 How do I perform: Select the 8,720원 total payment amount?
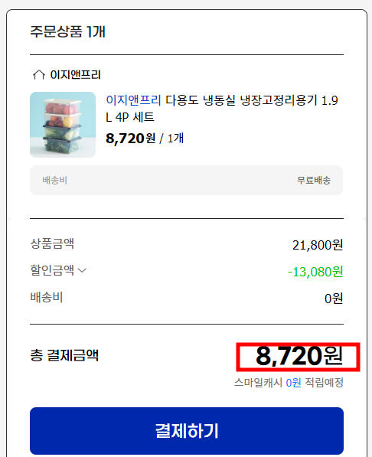coord(299,356)
